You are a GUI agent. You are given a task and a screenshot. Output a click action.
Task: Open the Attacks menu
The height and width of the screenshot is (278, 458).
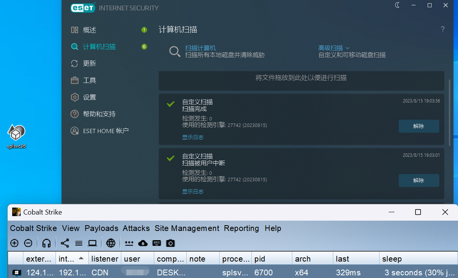(x=136, y=228)
